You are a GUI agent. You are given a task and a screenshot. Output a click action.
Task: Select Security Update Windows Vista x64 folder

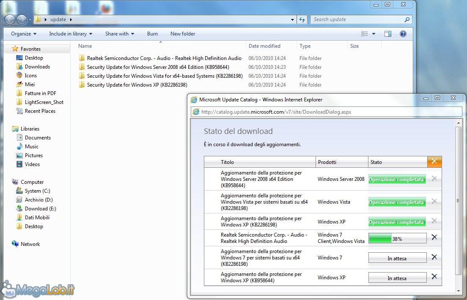click(x=165, y=76)
